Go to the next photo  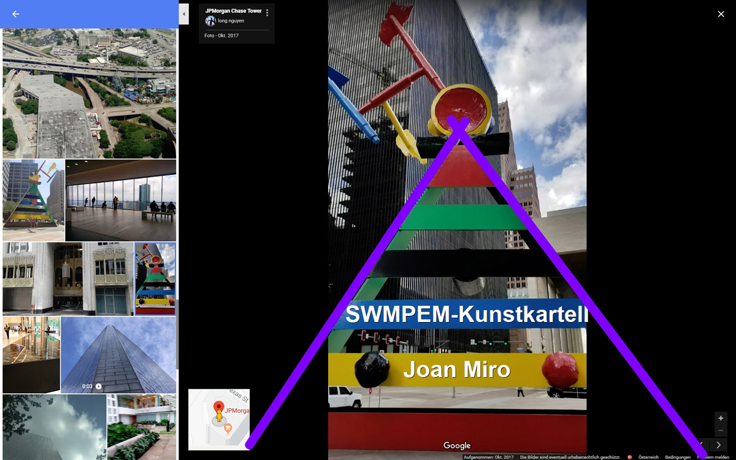pos(719,445)
